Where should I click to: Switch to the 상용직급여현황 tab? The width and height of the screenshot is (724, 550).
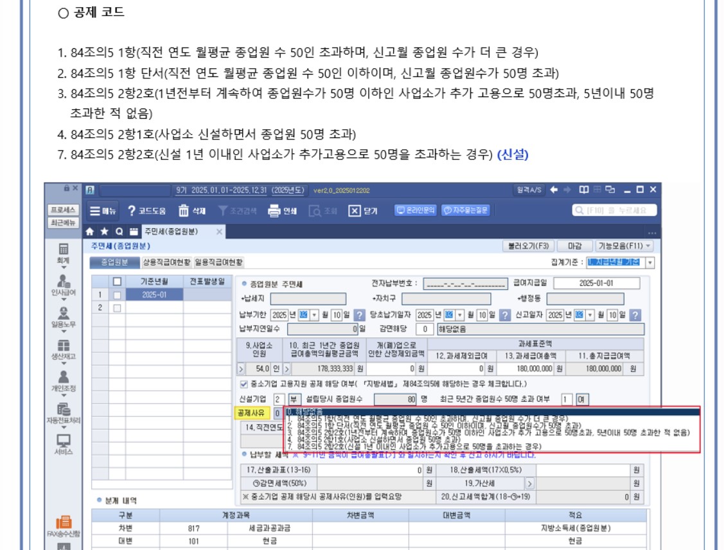(x=166, y=262)
